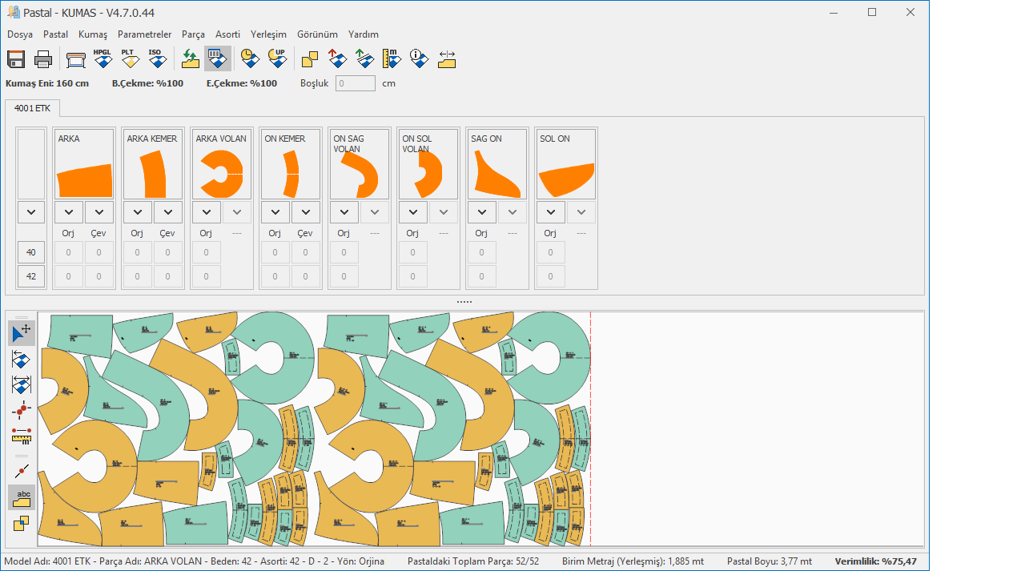This screenshot has width=1017, height=571.
Task: Click the plotter output icon
Action: [x=76, y=59]
